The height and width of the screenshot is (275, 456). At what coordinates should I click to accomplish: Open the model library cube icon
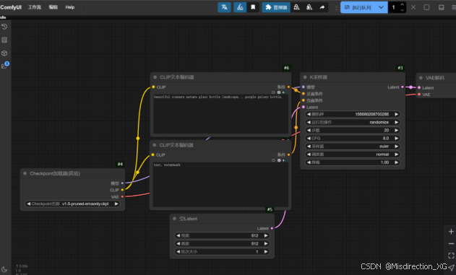point(4,53)
